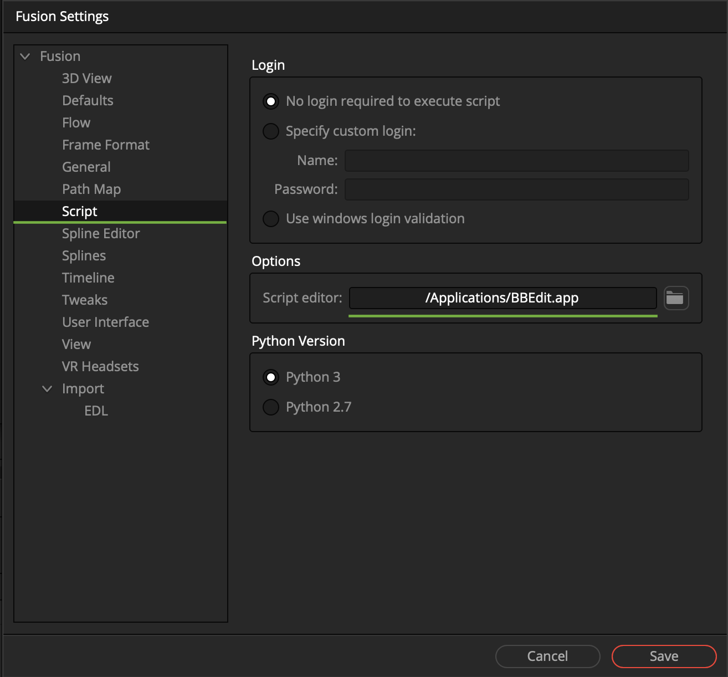Select the Import label in tree
This screenshot has width=728, height=677.
point(83,389)
